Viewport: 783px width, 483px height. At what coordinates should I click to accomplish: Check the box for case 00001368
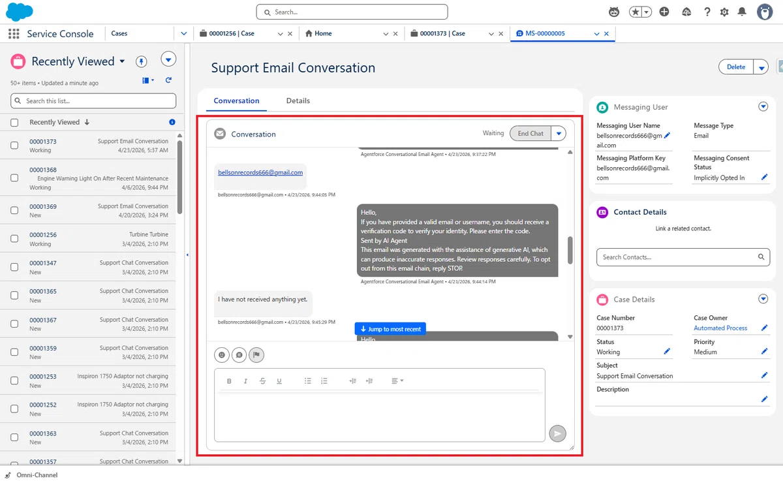point(14,178)
